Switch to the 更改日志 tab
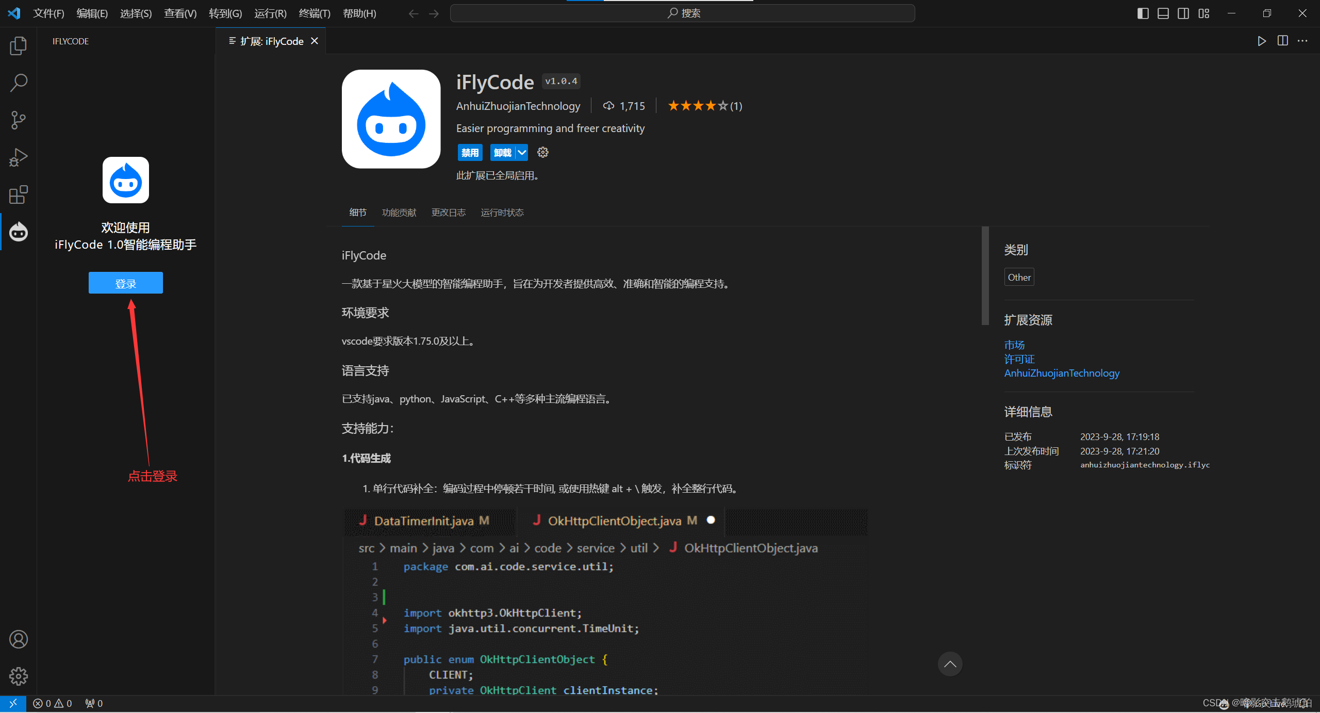 click(448, 213)
